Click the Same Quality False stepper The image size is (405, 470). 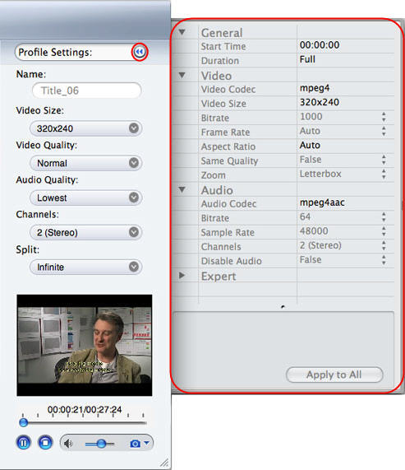[x=384, y=160]
